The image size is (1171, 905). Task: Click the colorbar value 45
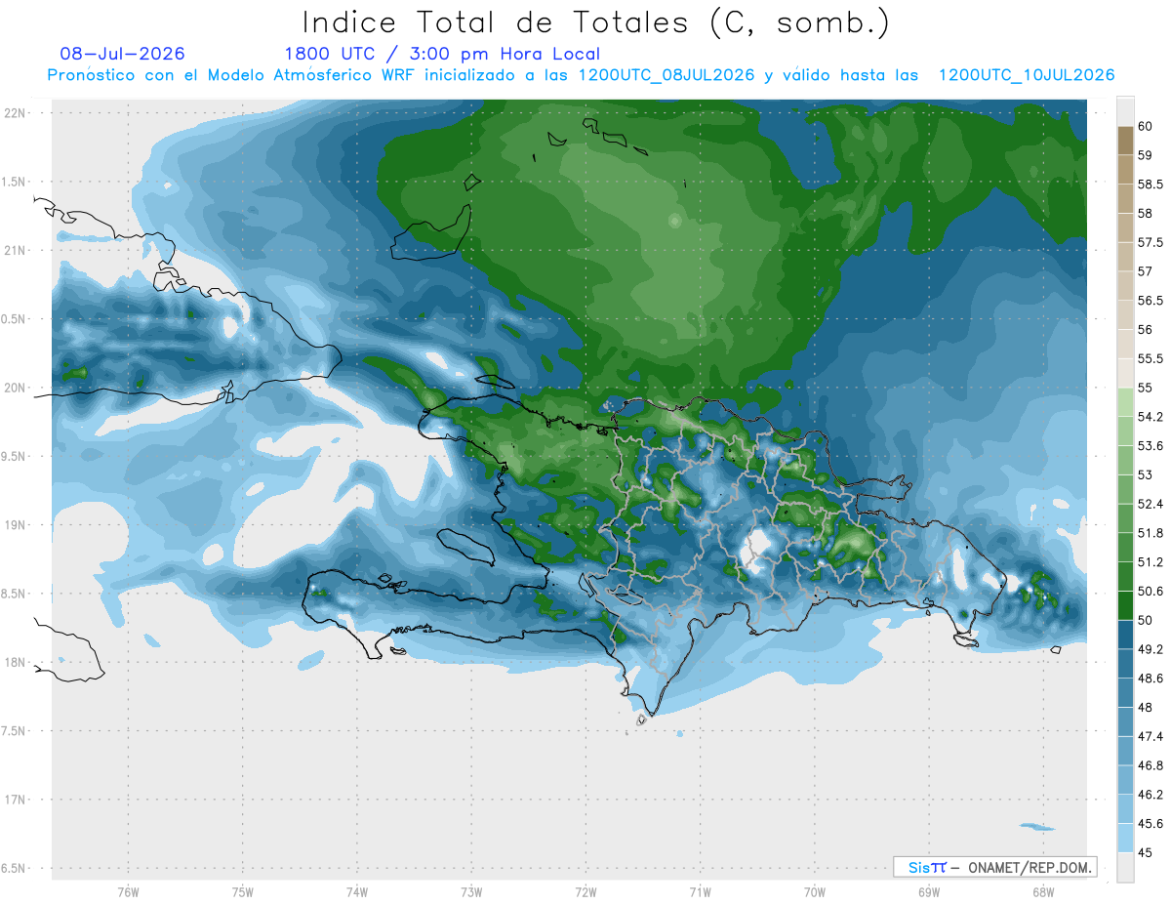pyautogui.click(x=1145, y=852)
